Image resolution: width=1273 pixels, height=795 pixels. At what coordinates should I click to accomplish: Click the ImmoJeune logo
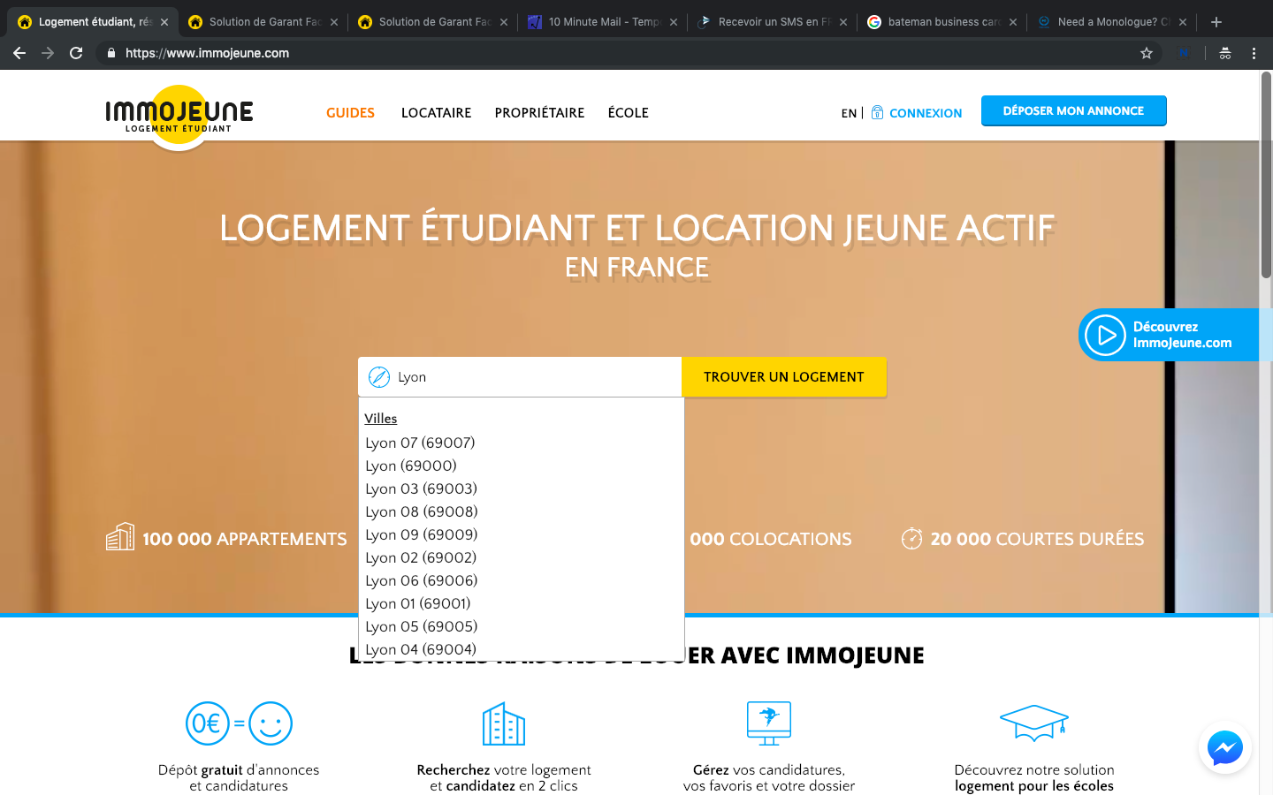click(179, 116)
